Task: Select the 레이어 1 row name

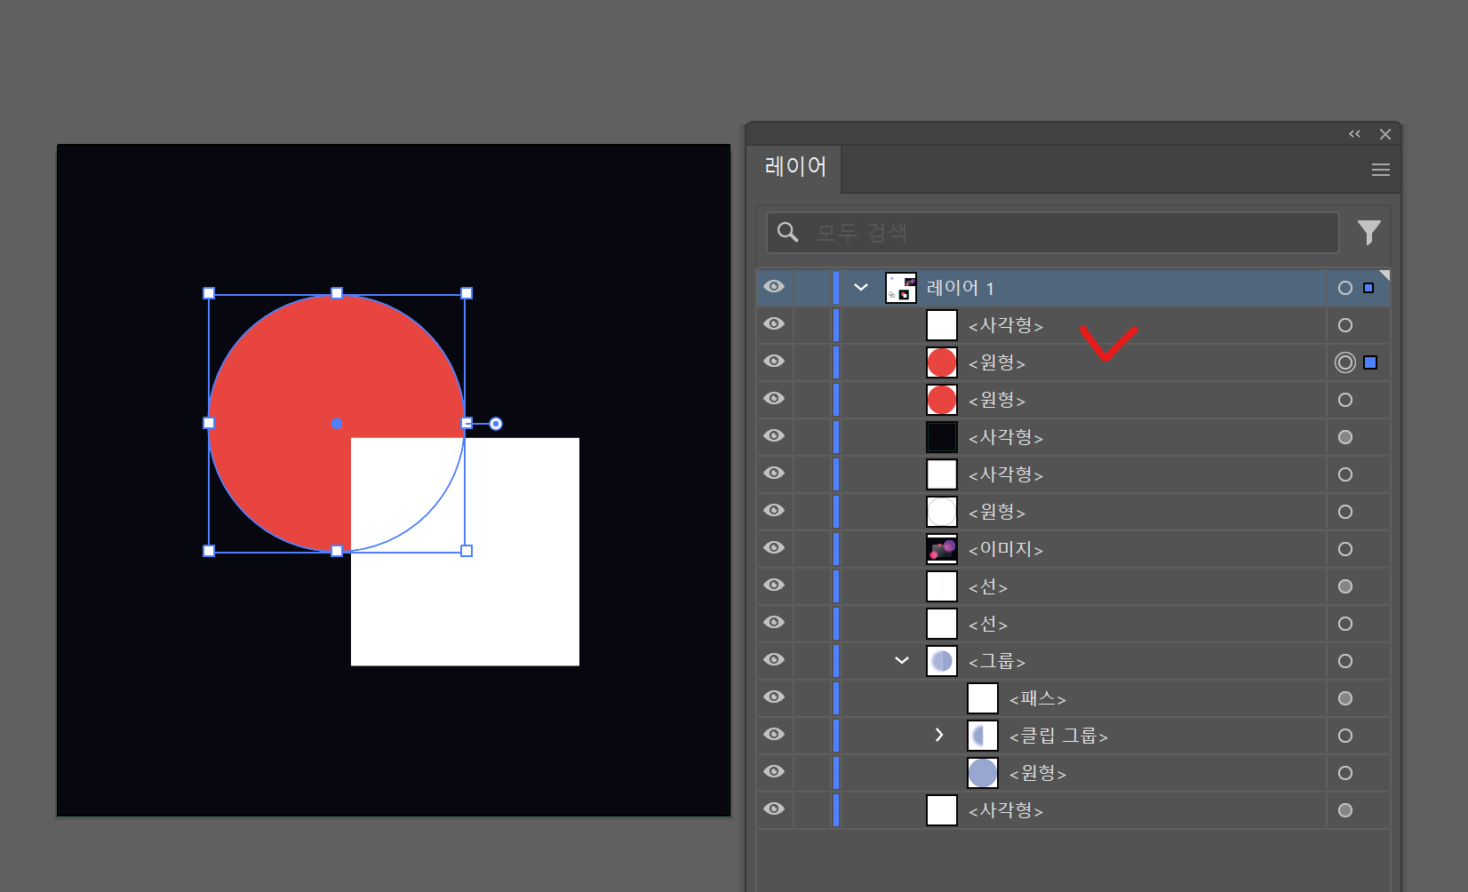Action: tap(960, 288)
